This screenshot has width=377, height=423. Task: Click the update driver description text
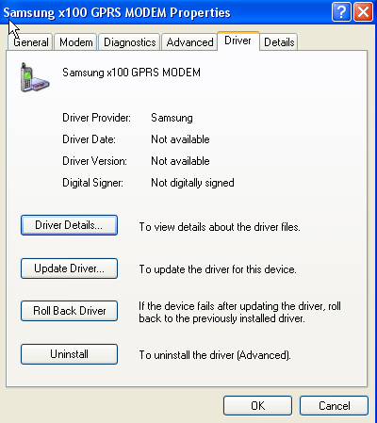pos(218,269)
